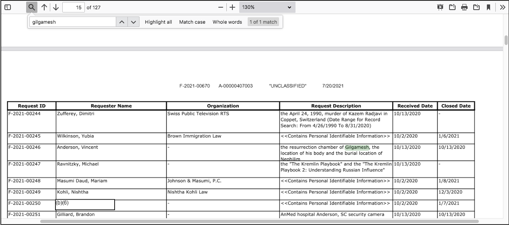Click request ID F-2021-00245

click(x=25, y=136)
